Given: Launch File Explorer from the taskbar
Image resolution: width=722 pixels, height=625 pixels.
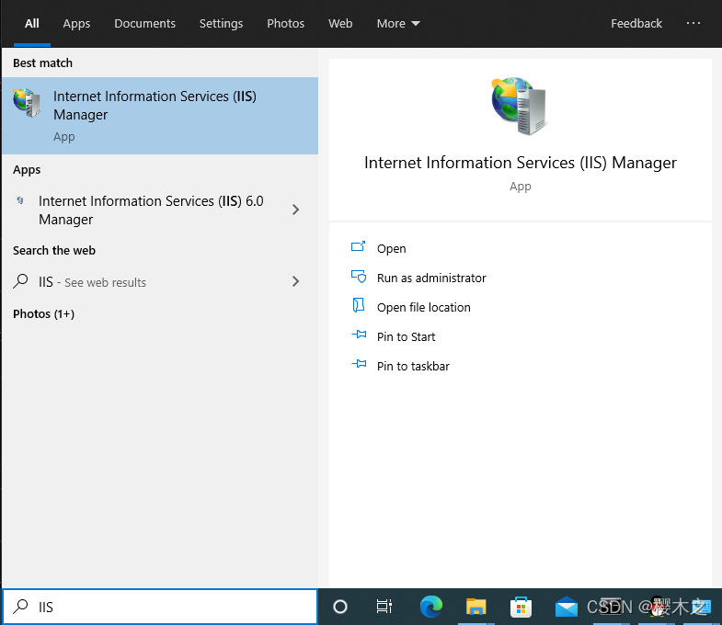Looking at the screenshot, I should [476, 607].
